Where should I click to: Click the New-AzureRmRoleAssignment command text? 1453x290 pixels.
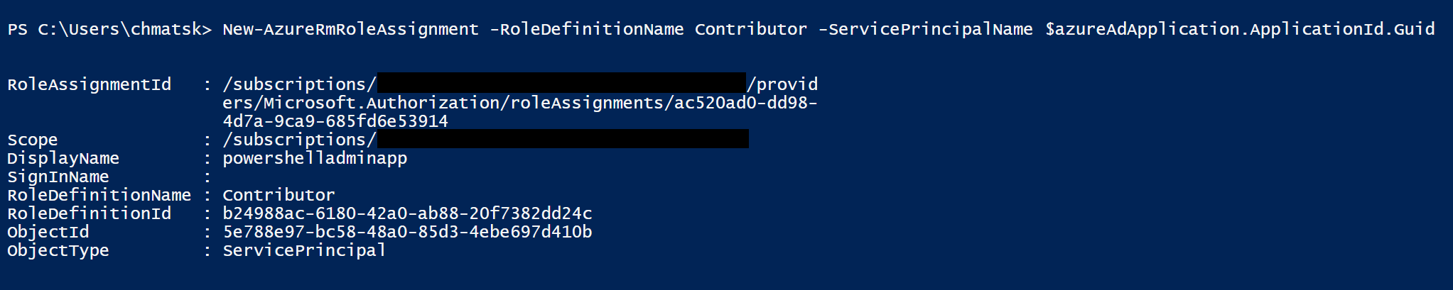coord(350,30)
